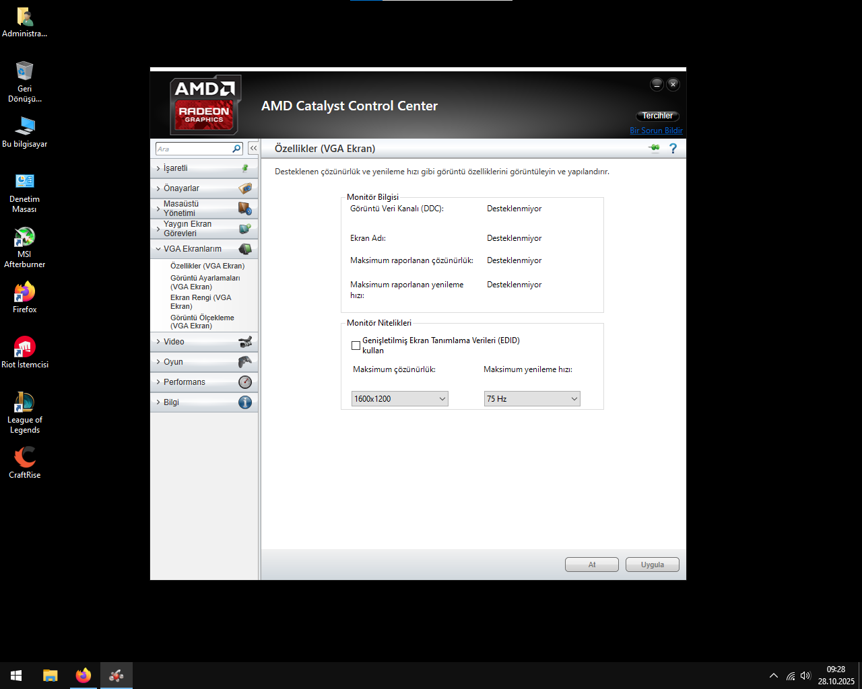Image resolution: width=862 pixels, height=689 pixels.
Task: Click the green pin icon in page header
Action: click(x=654, y=148)
